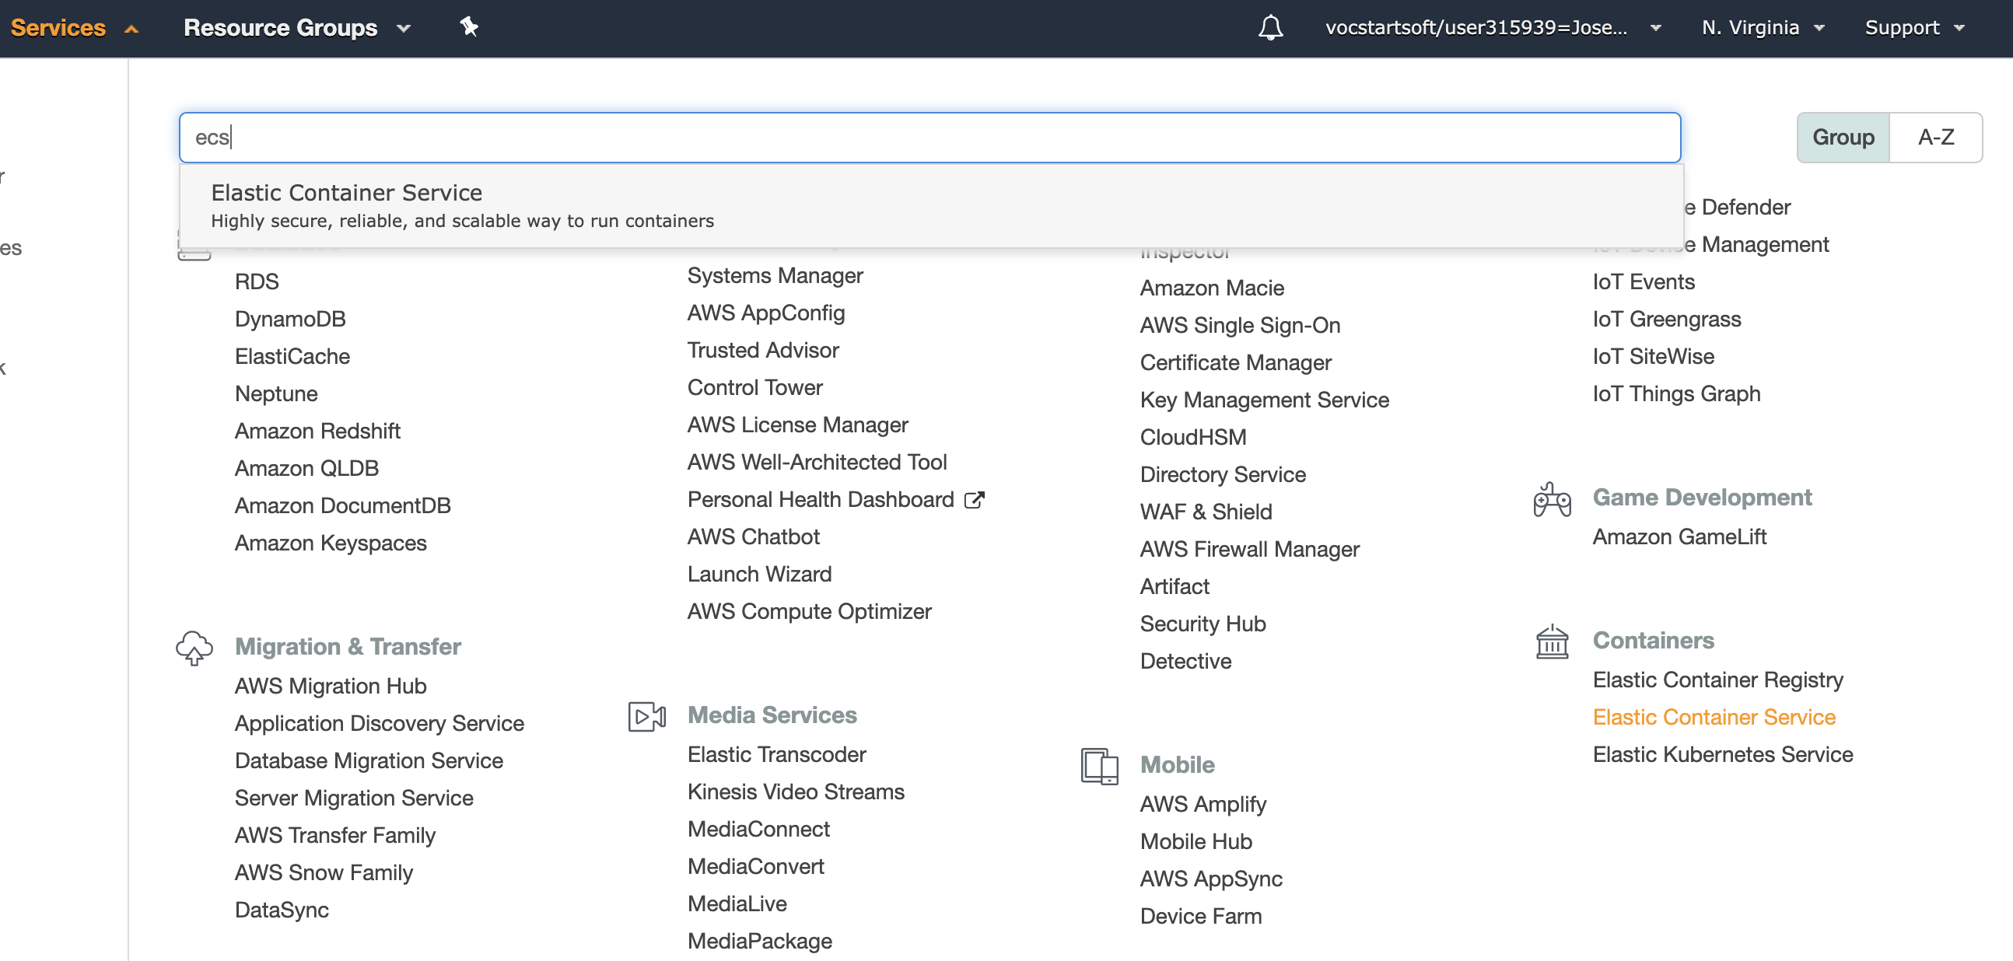Click the notifications bell icon
2013x961 pixels.
point(1270,28)
